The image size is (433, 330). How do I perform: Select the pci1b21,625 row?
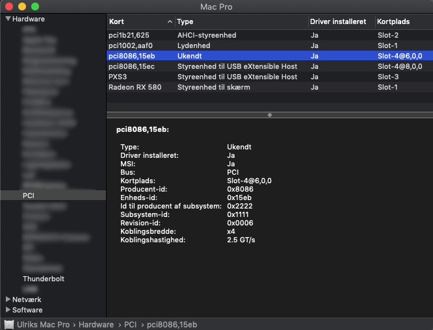pos(270,35)
